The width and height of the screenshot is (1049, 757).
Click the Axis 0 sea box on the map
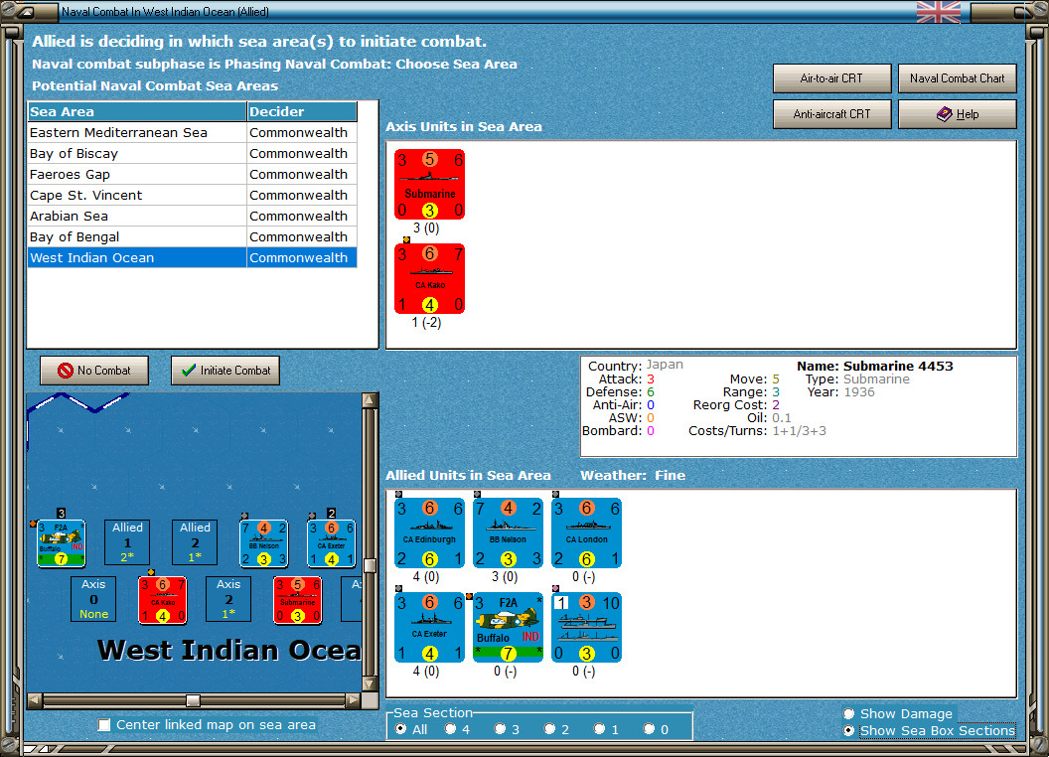[93, 599]
